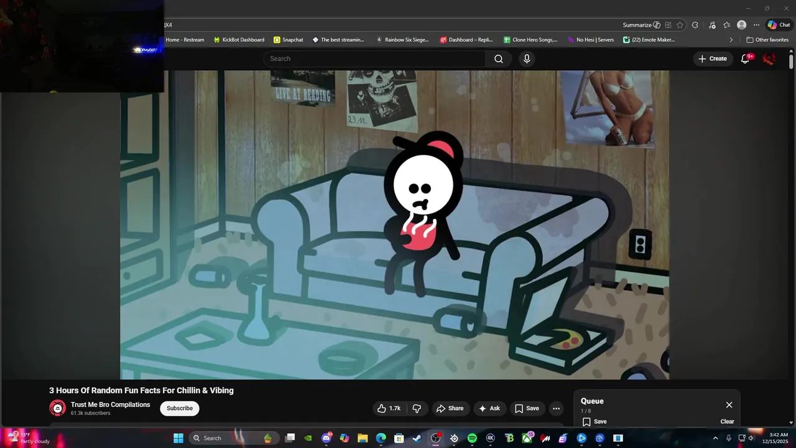Open Microsoft Edge from the taskbar
Screen dimensions: 796x448
381,438
